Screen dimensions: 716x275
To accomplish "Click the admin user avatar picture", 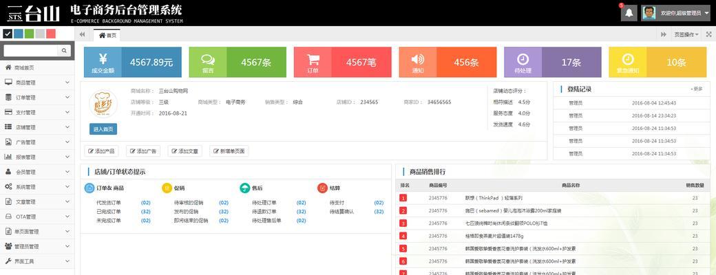I will pos(649,13).
